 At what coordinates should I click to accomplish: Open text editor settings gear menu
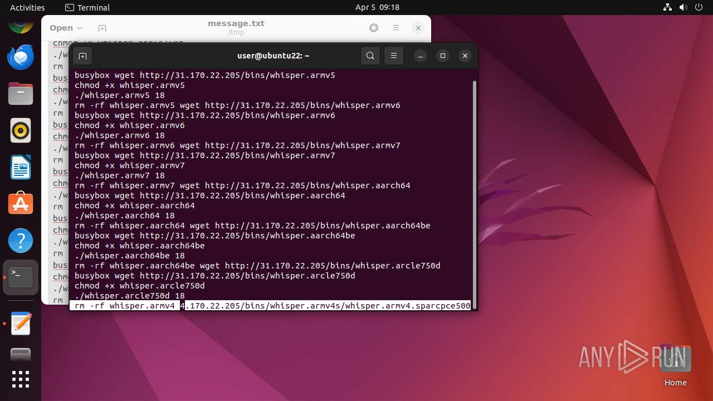pyautogui.click(x=374, y=28)
